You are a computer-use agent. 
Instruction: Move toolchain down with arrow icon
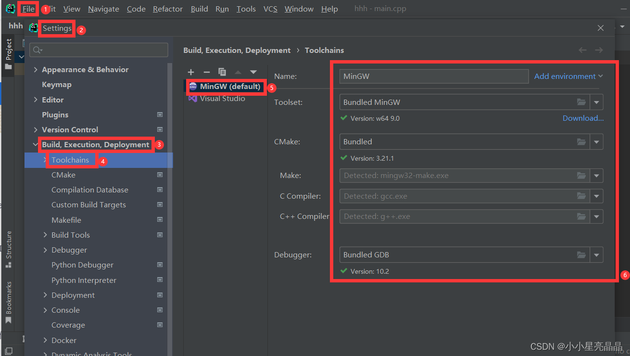click(253, 72)
